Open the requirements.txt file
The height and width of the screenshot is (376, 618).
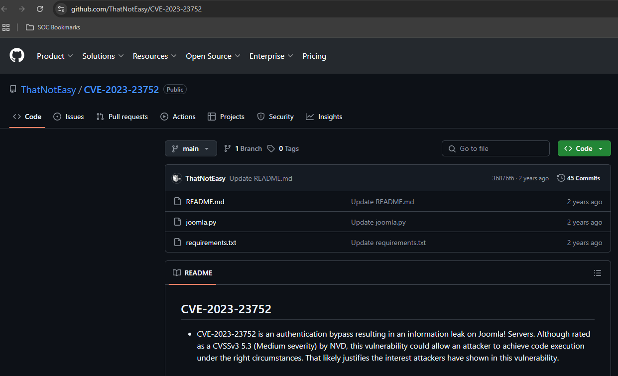click(211, 243)
